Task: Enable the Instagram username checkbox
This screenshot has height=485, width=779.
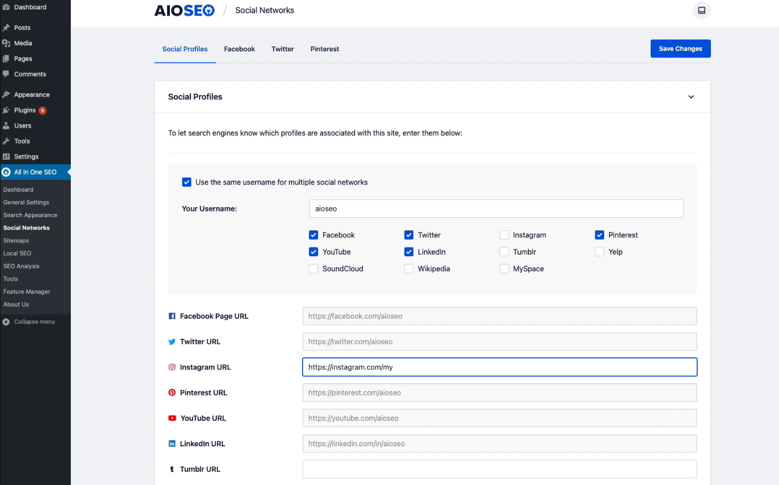Action: (x=504, y=235)
